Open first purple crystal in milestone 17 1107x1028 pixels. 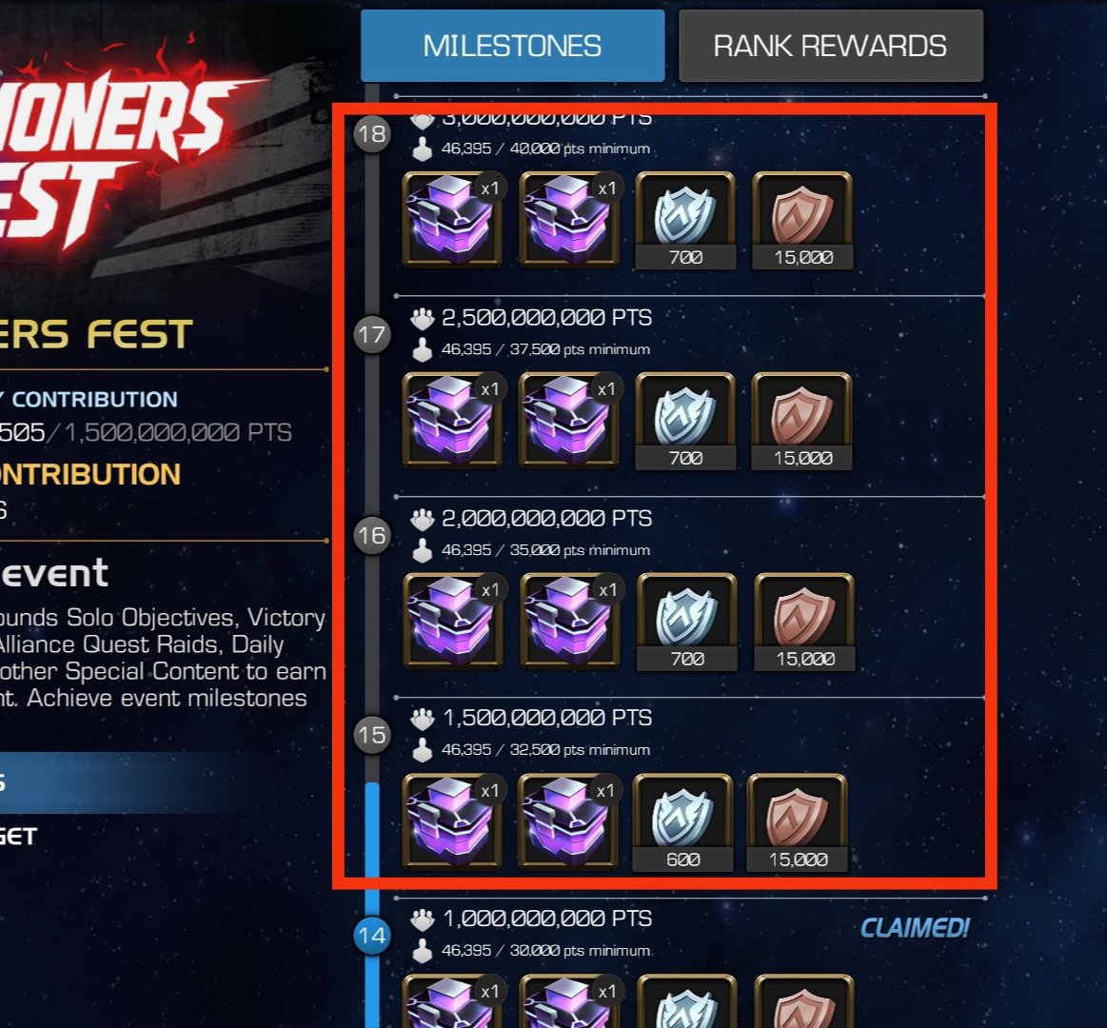tap(452, 420)
